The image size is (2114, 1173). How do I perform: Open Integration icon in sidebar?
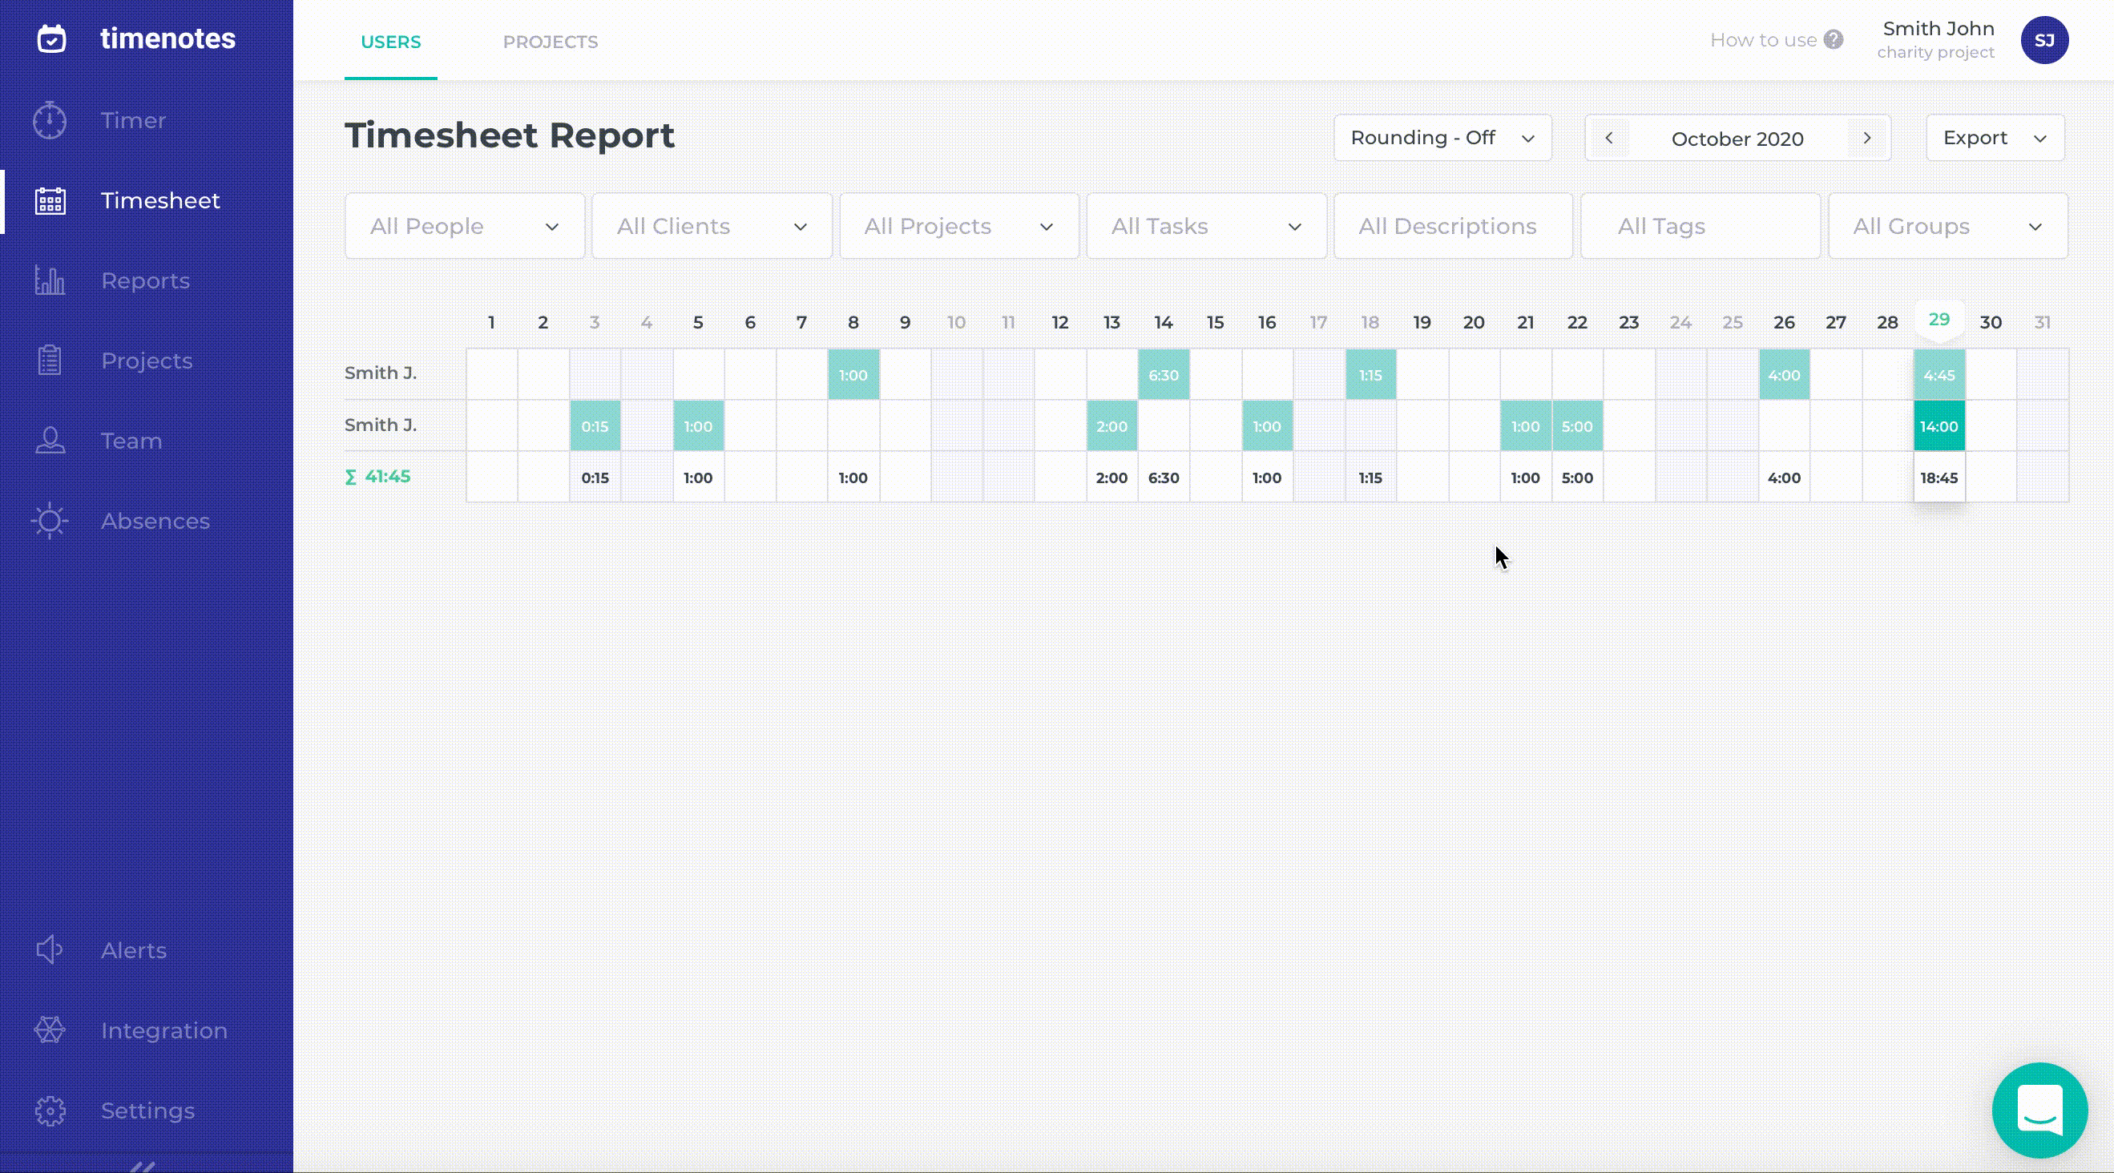coord(50,1030)
